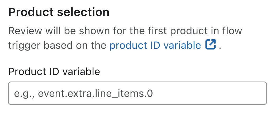
Task: Follow the blue product ID variable hyperlink
Action: click(x=155, y=45)
